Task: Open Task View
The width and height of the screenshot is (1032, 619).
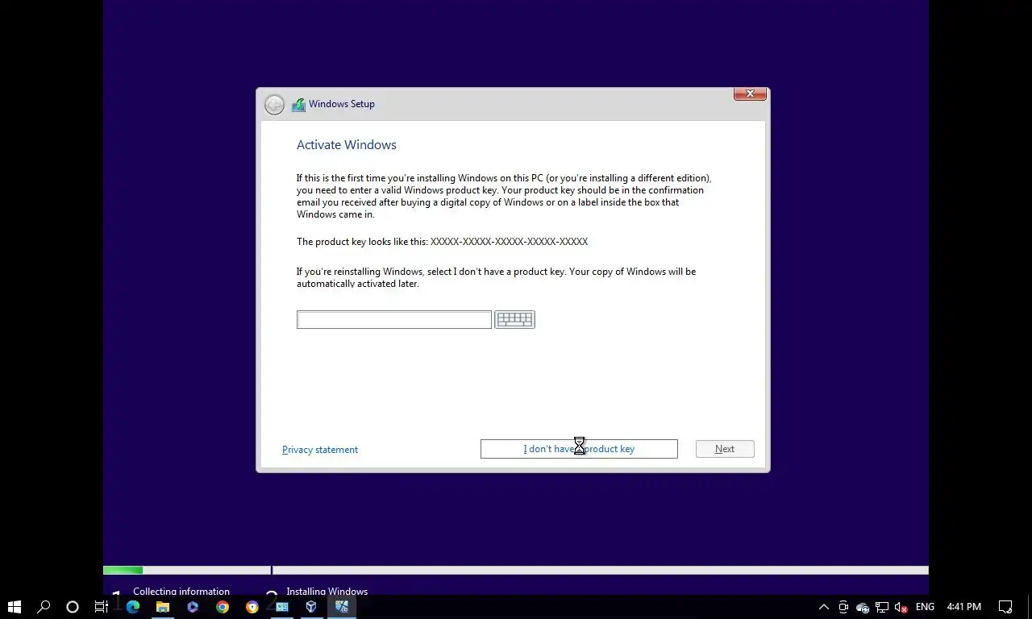Action: point(102,607)
